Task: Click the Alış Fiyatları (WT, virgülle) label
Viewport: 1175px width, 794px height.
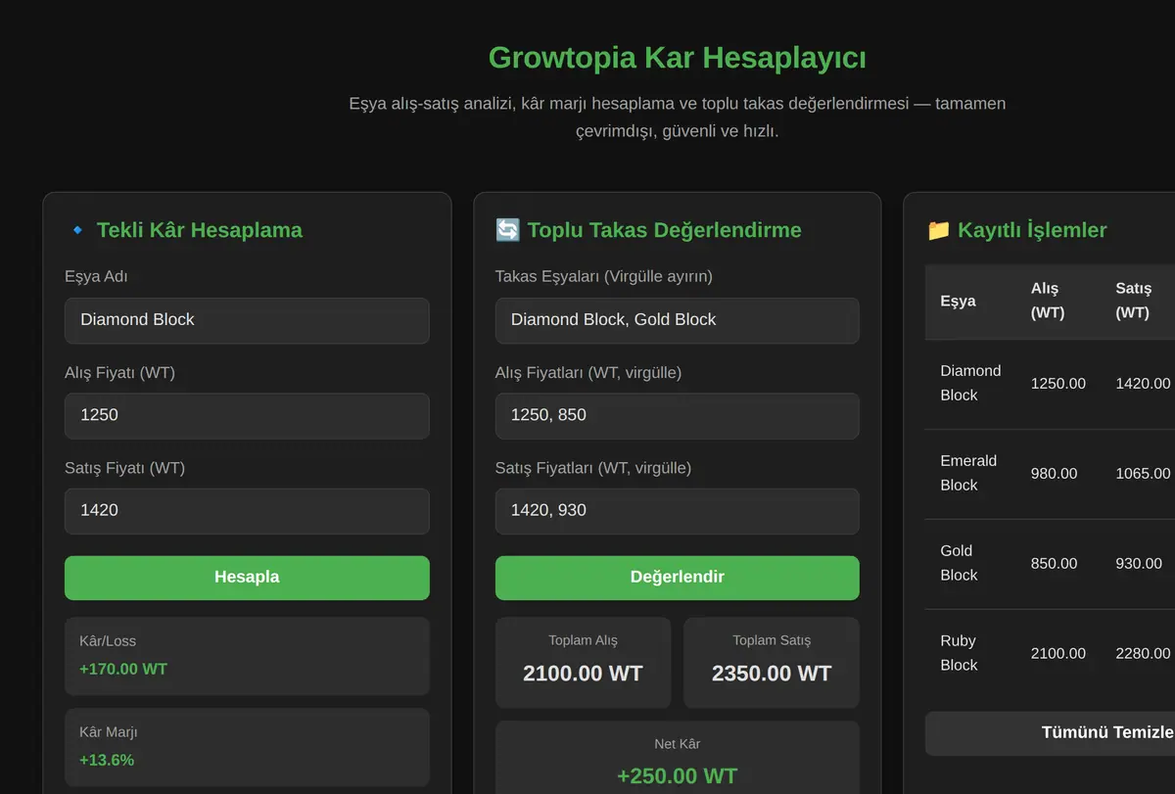Action: coord(588,373)
